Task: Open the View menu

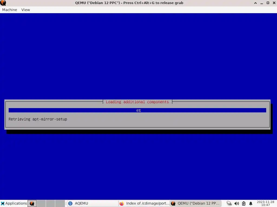Action: (26, 10)
